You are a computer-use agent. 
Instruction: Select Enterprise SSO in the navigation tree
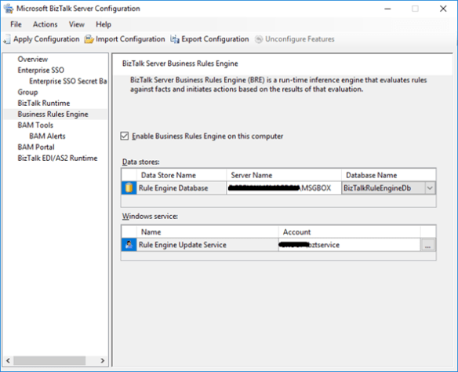click(x=41, y=70)
